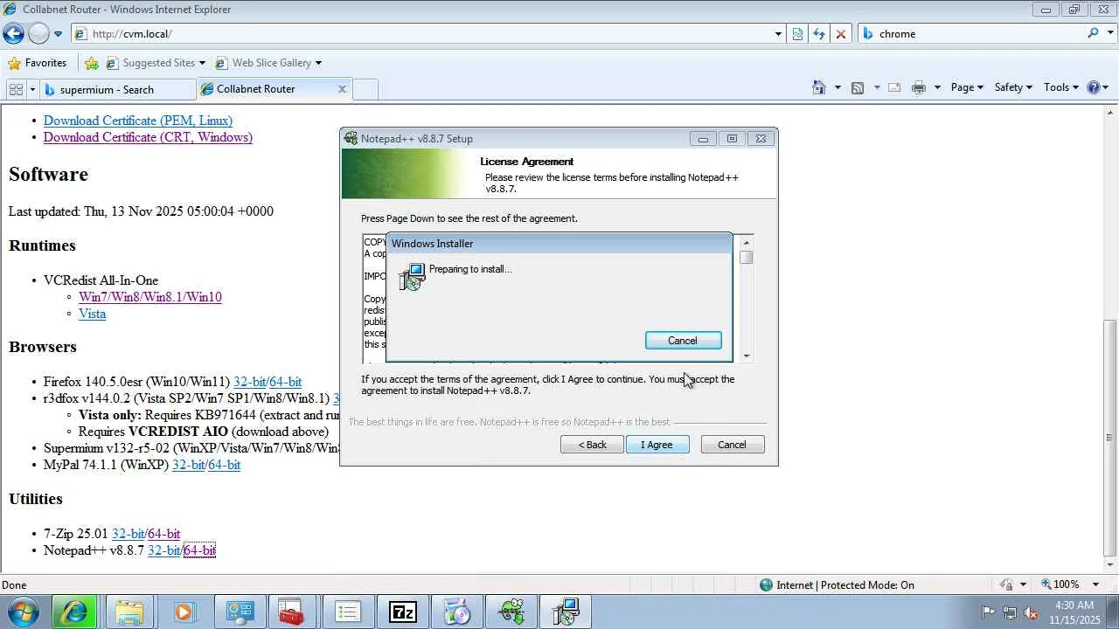Open the Favorites center
Image resolution: width=1119 pixels, height=629 pixels.
point(37,63)
